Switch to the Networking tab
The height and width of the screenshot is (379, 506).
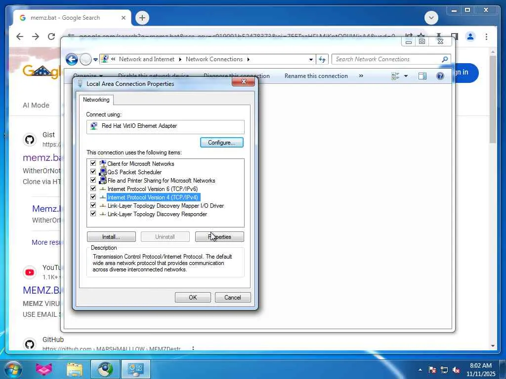click(96, 100)
